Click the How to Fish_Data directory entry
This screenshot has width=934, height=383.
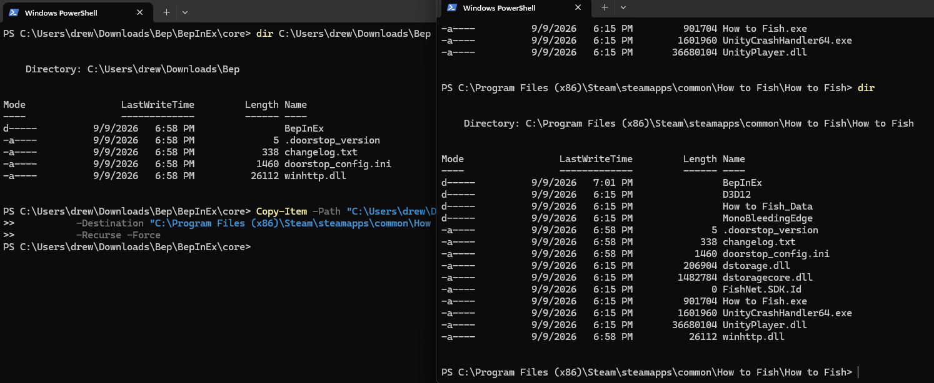point(768,206)
